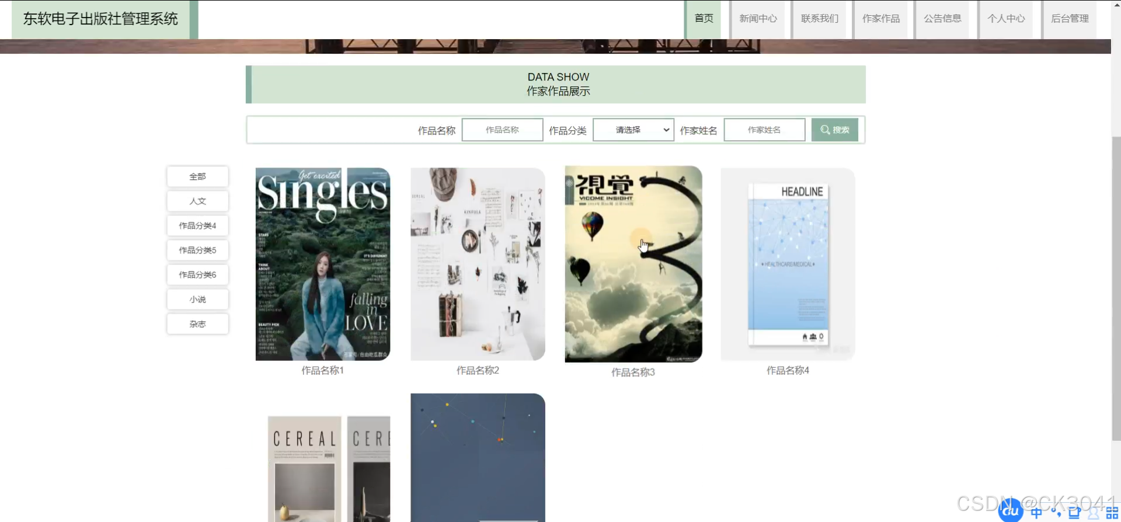Select the 全部 category filter
The width and height of the screenshot is (1121, 522).
pos(197,176)
